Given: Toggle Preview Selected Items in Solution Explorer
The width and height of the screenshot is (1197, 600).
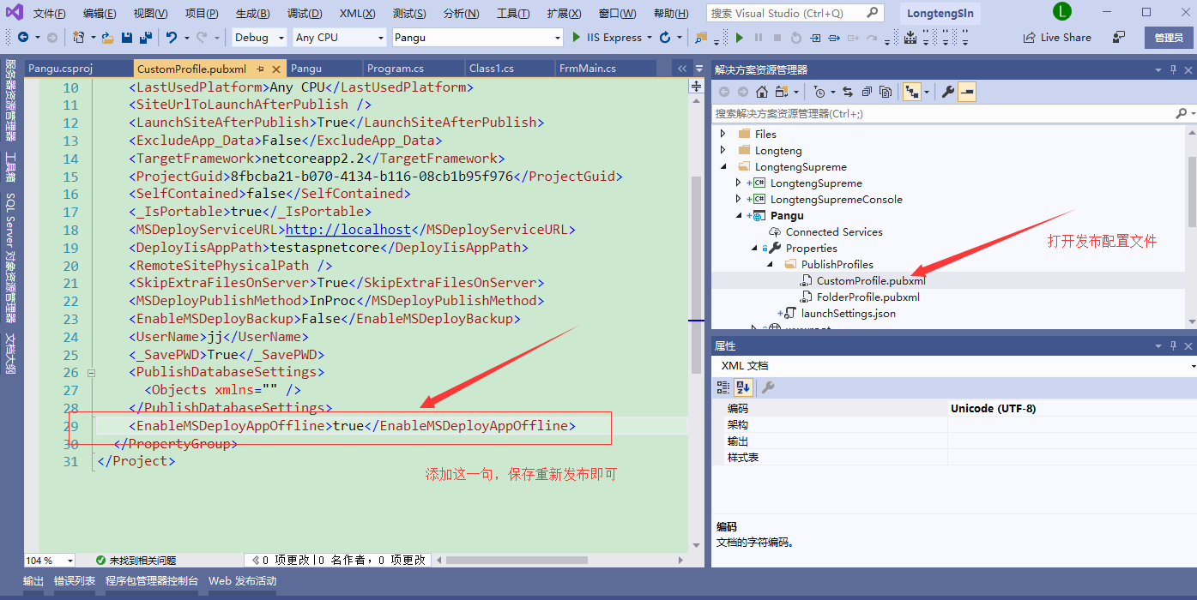Looking at the screenshot, I should coord(968,92).
